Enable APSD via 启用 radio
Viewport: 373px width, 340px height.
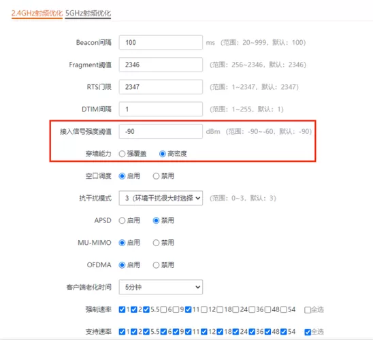(x=122, y=220)
